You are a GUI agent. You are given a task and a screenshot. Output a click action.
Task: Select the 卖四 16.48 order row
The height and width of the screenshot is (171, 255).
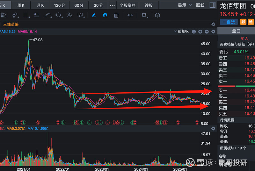click(x=237, y=64)
